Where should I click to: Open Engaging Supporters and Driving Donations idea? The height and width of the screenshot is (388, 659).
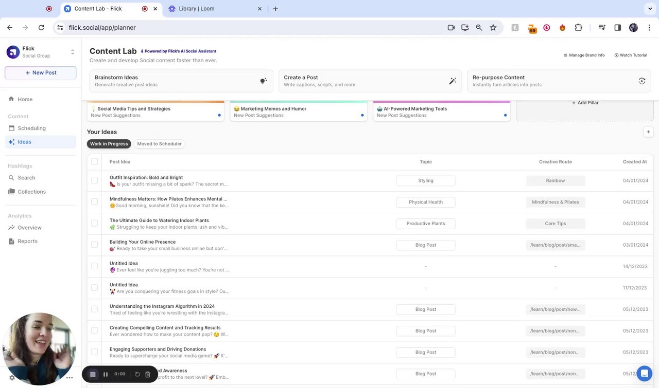158,349
